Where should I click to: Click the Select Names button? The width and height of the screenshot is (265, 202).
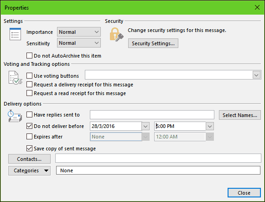click(240, 115)
